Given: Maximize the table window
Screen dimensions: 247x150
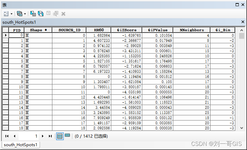Looking at the screenshot, I should [x=237, y=5].
